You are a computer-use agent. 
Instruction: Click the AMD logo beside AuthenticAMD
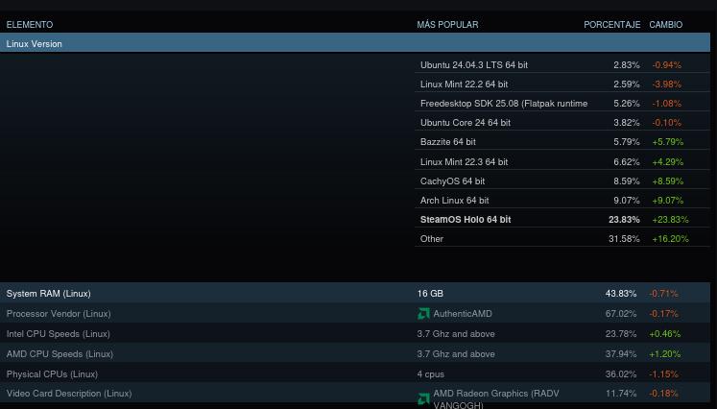pos(423,313)
